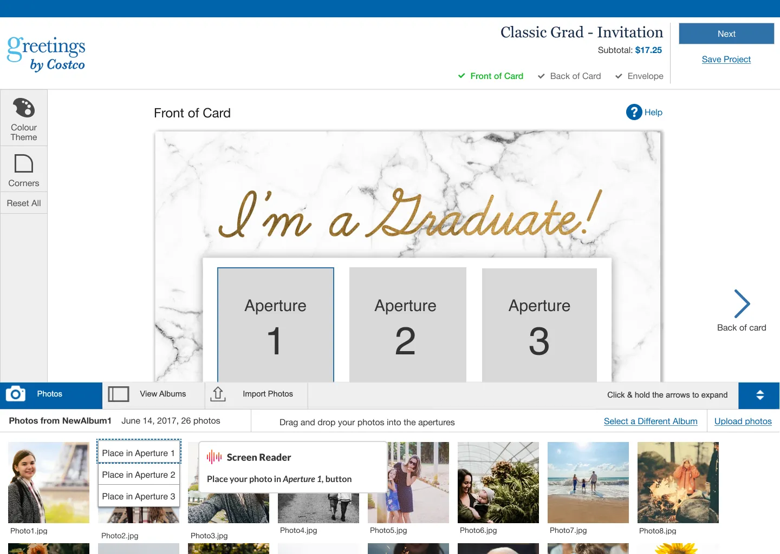Select the Photo4.jpg thumbnail
This screenshot has height=554, width=780.
point(318,509)
